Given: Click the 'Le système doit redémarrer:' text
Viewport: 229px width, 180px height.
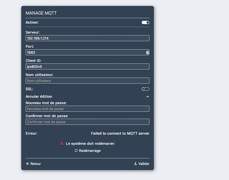Looking at the screenshot, I should point(90,144).
